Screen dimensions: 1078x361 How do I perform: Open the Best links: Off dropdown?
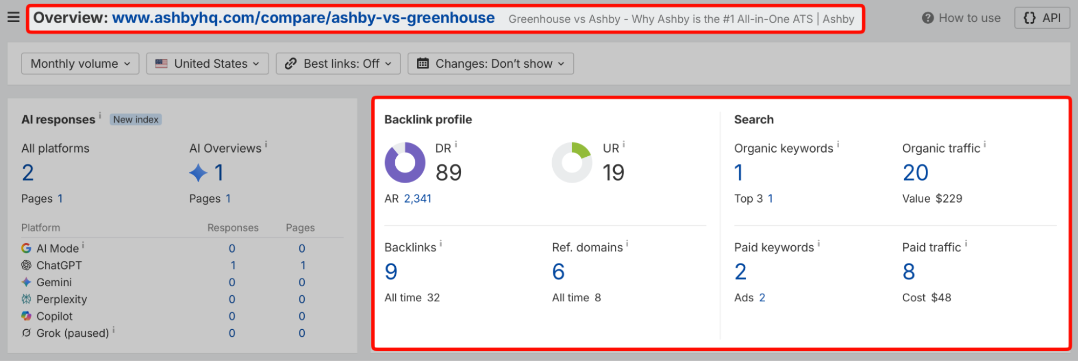tap(338, 64)
